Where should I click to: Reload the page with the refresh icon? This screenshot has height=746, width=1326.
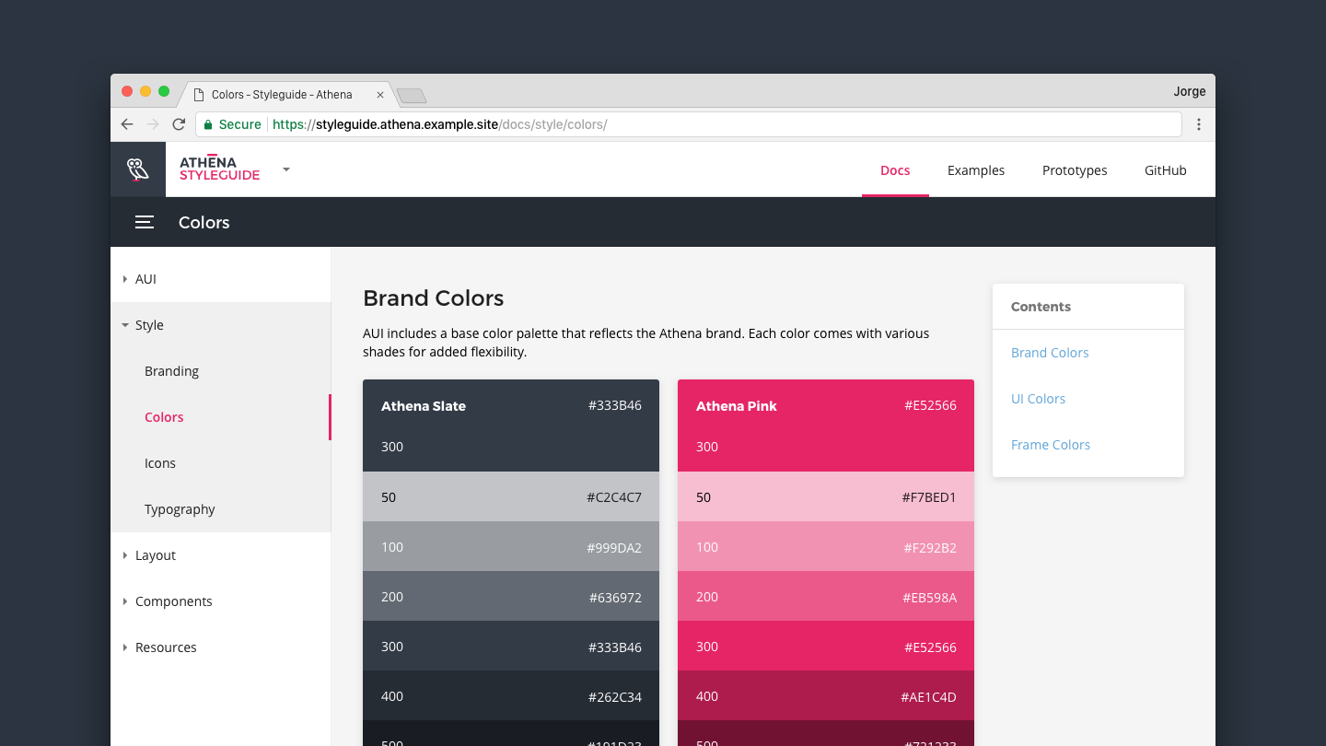point(179,124)
